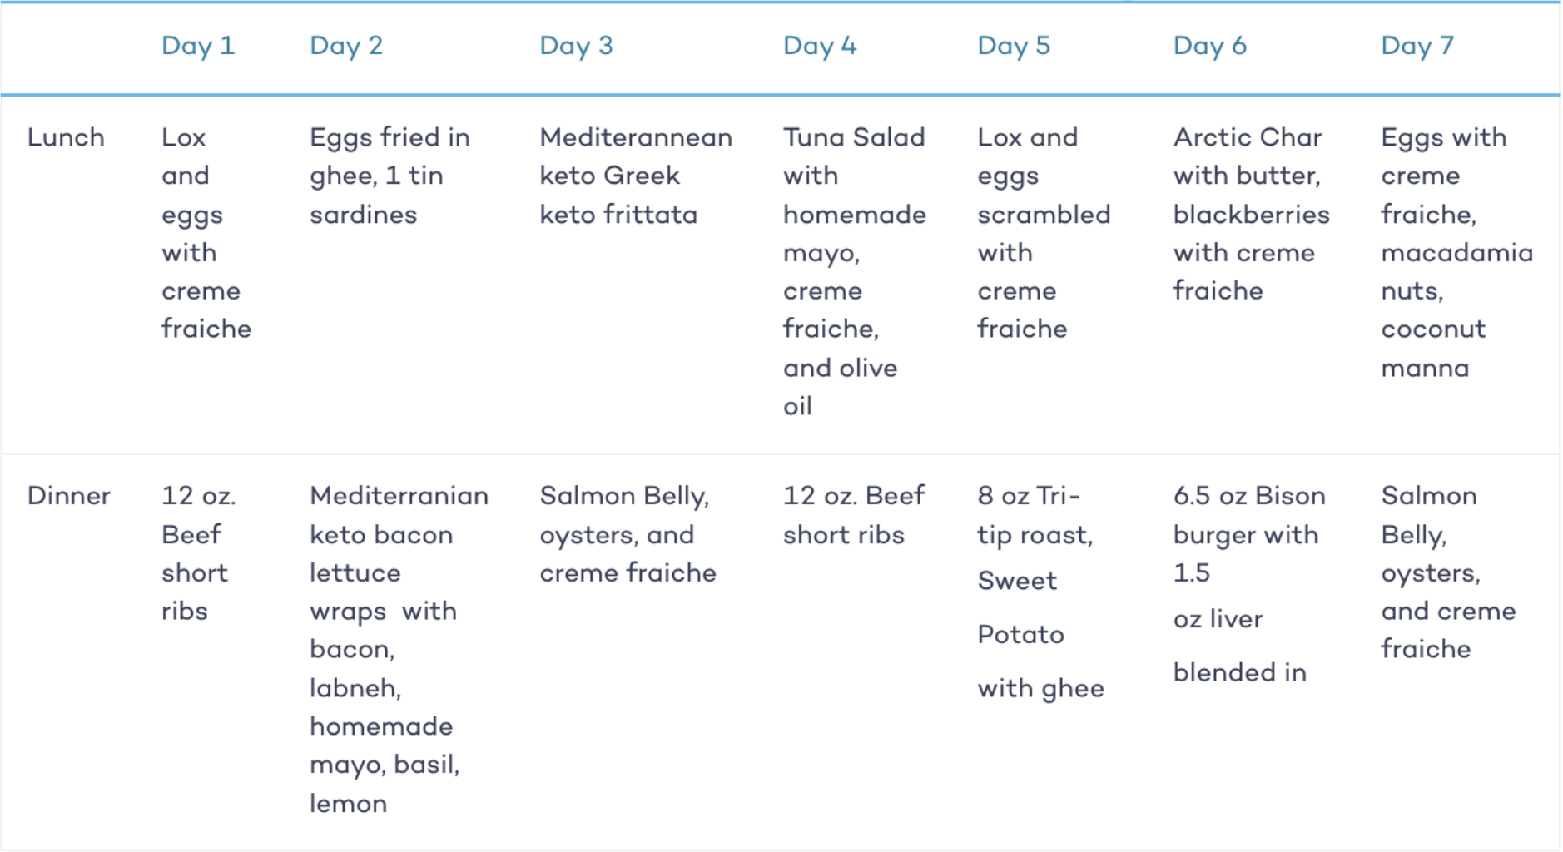
Task: Click the 6.5 oz Bison burger cell
Action: (x=1249, y=583)
